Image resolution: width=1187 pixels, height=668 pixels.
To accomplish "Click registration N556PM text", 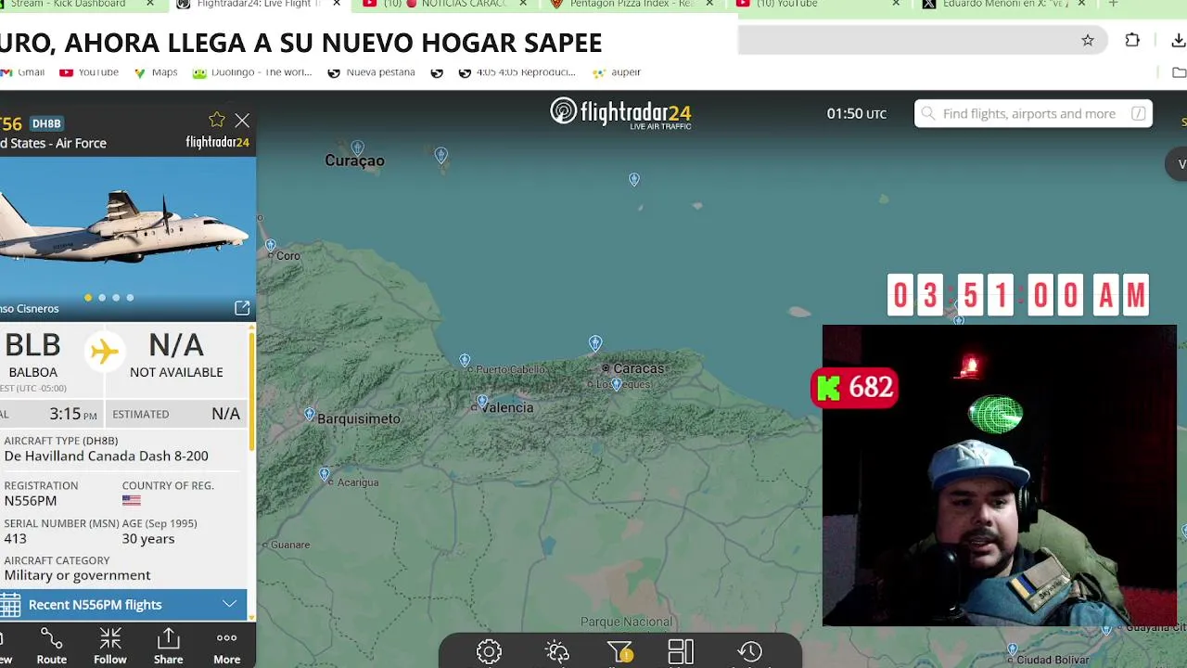I will coord(31,501).
